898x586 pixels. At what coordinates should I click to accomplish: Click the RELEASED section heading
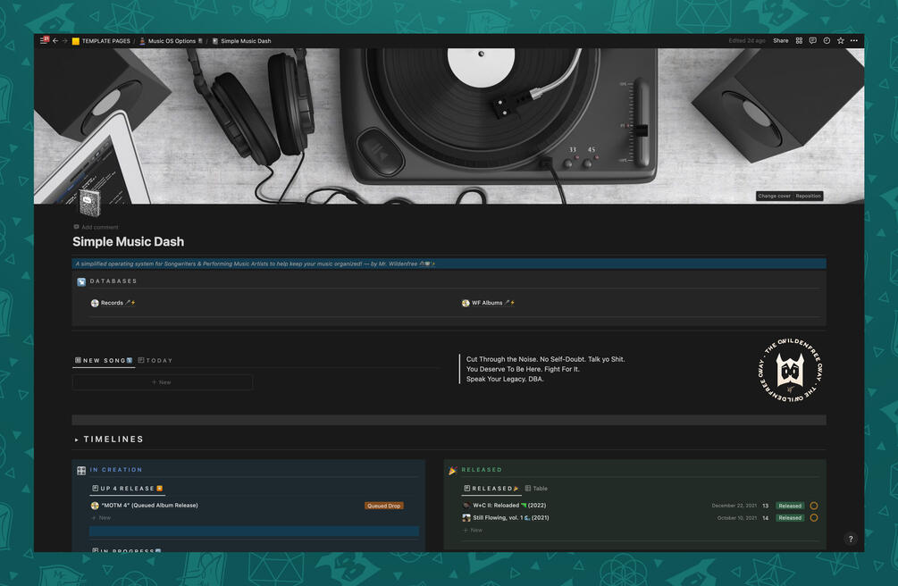point(482,470)
